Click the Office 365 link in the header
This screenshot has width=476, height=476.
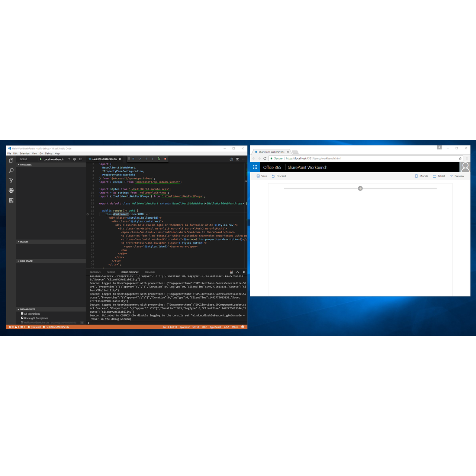(x=272, y=167)
